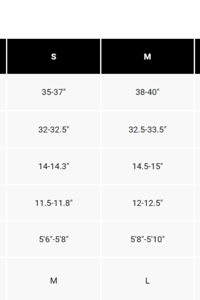Select the 14-14.3" cell
Viewport: 200px width, 300px height.
coord(54,166)
